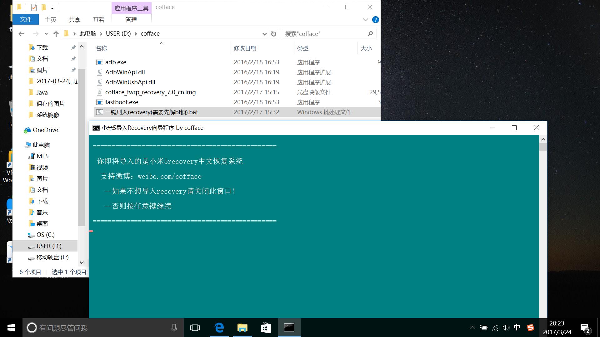Click the Back navigation arrow

pyautogui.click(x=21, y=34)
